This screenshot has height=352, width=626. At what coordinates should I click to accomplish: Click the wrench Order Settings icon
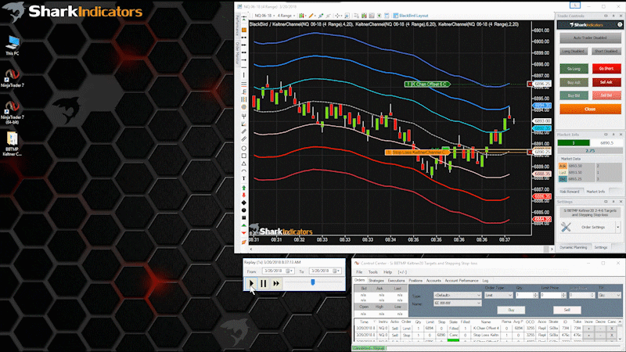(566, 227)
